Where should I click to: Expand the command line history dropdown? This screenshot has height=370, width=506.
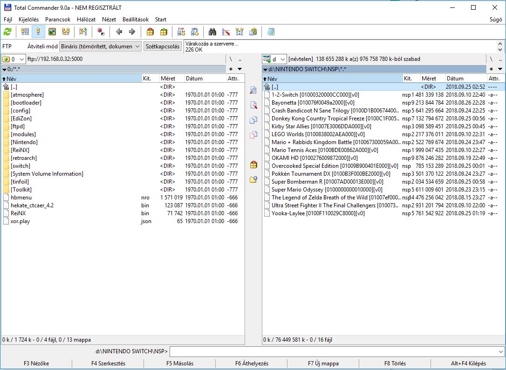pos(500,352)
